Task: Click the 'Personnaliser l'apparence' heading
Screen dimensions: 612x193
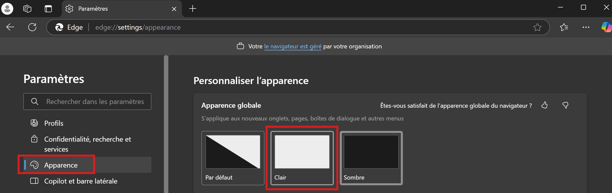Action: [x=251, y=81]
